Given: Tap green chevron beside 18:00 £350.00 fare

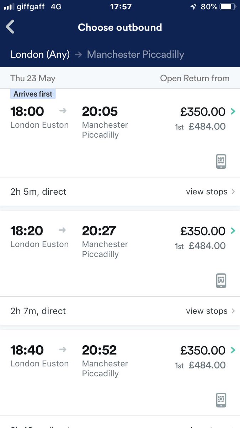Looking at the screenshot, I should (233, 112).
